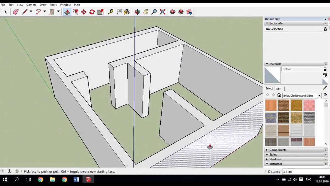This screenshot has width=330, height=186.
Task: Open the 3D Warehouse icon
Action: (172, 12)
